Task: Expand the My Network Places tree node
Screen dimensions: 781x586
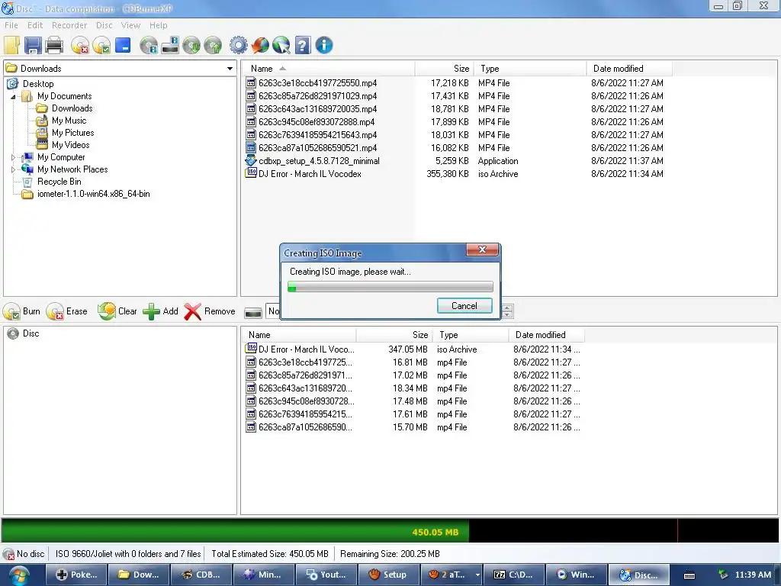Action: [14, 170]
